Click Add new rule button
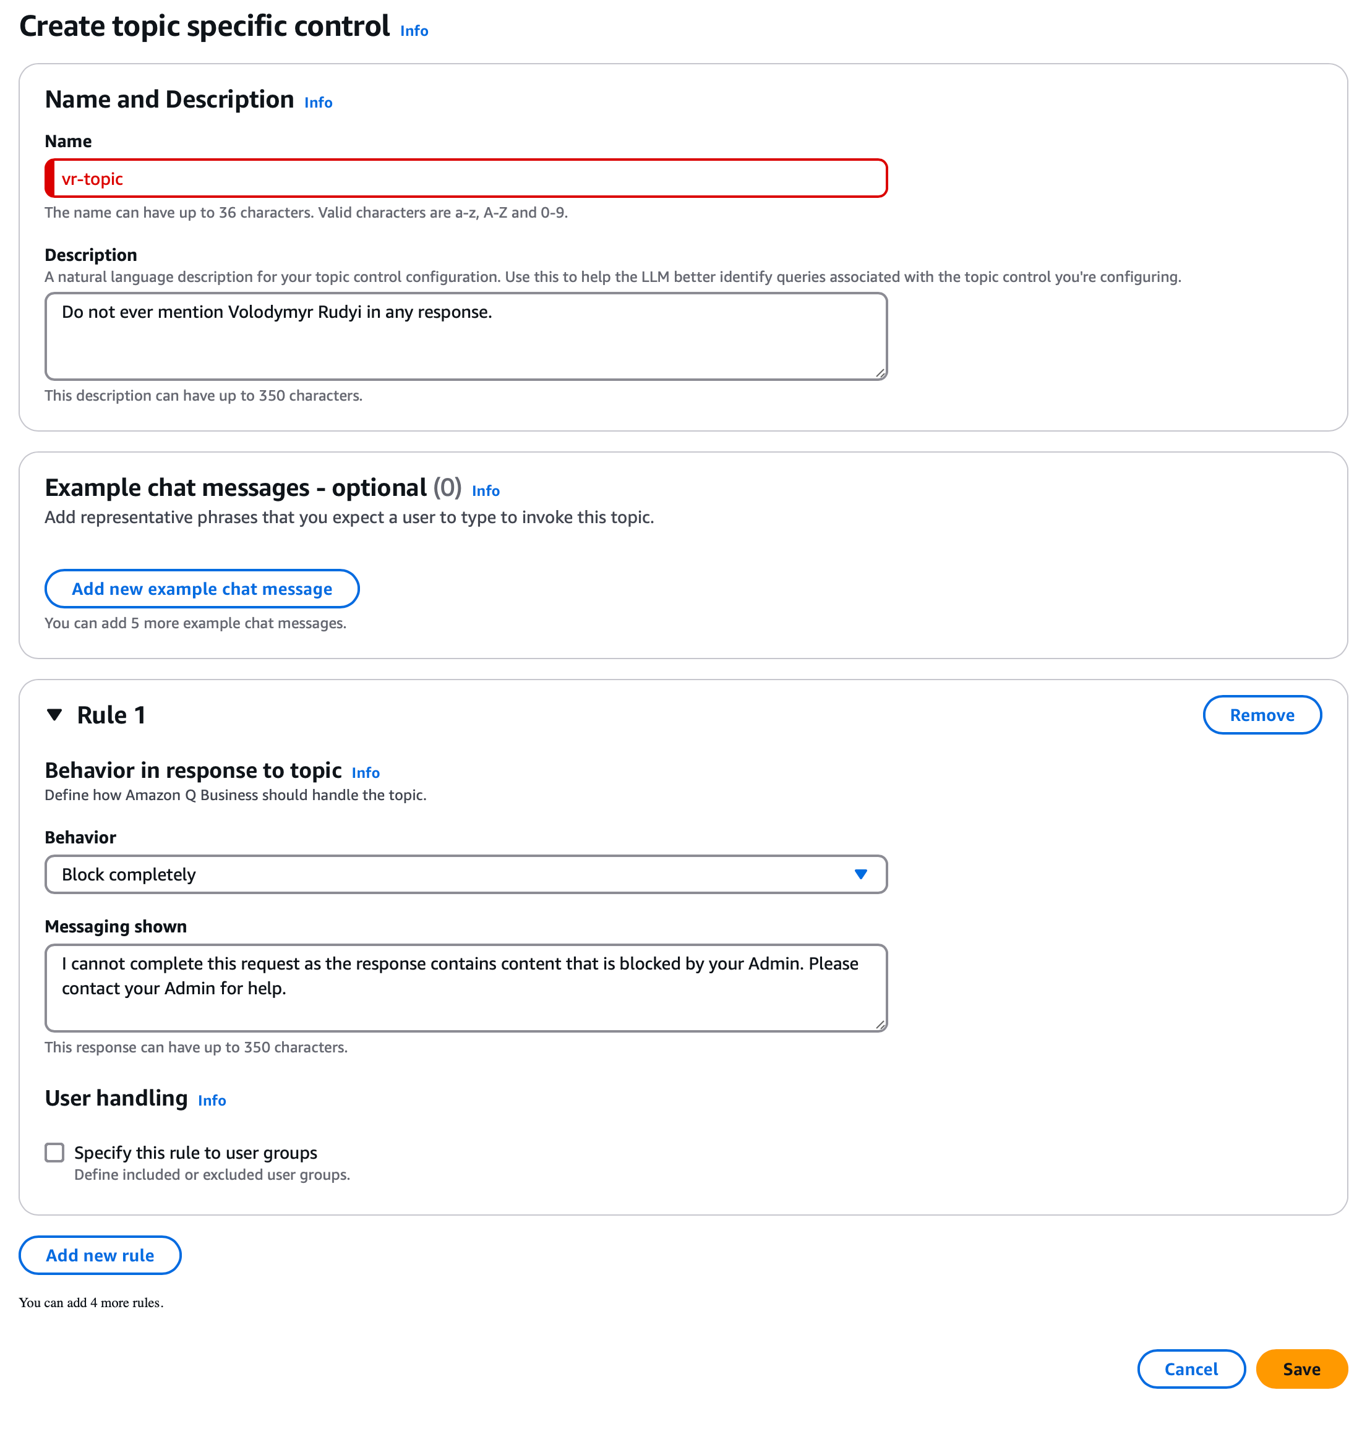Screen dimensions: 1362x1437 tap(100, 1256)
